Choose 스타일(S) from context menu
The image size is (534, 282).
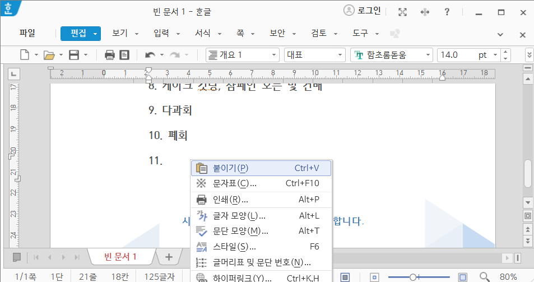pos(261,247)
